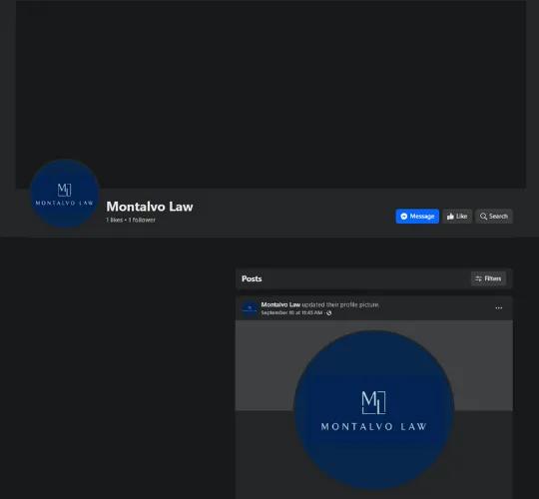
Task: Search within the Montalvo Law page
Action: coord(494,217)
